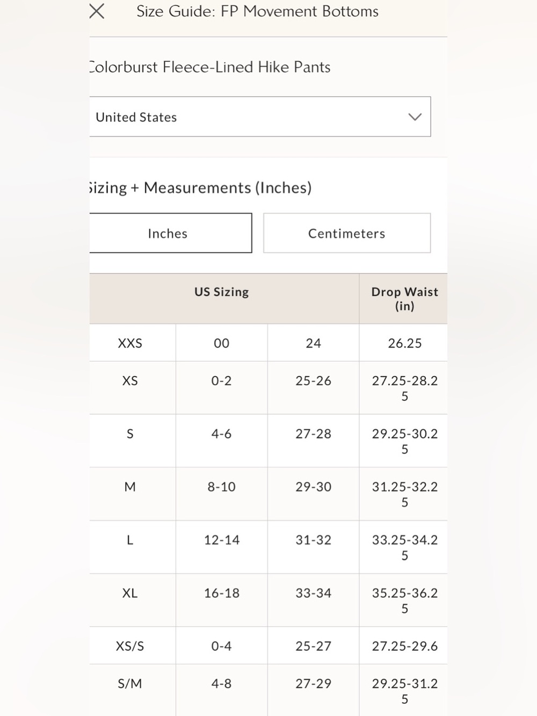Select the Inches measurement toggle
This screenshot has width=537, height=716.
170,233
